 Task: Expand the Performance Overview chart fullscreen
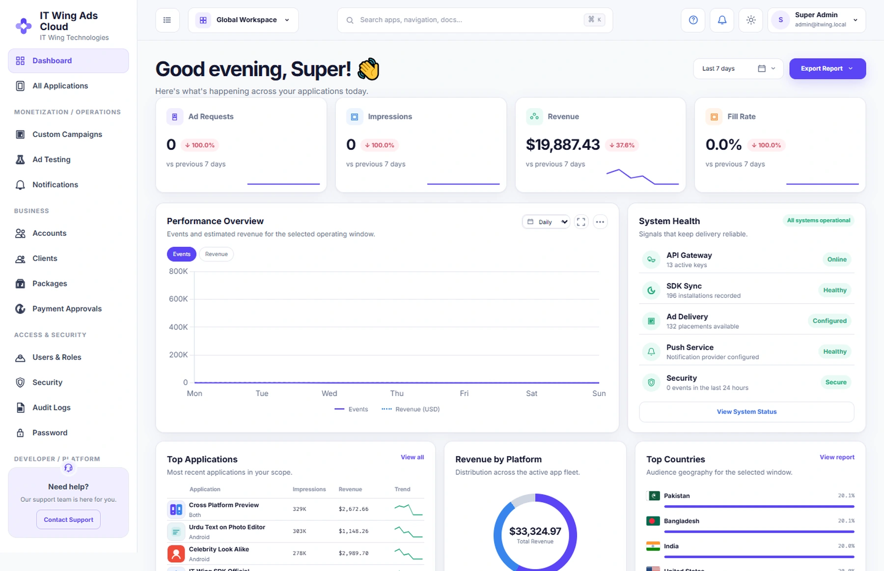(x=581, y=222)
